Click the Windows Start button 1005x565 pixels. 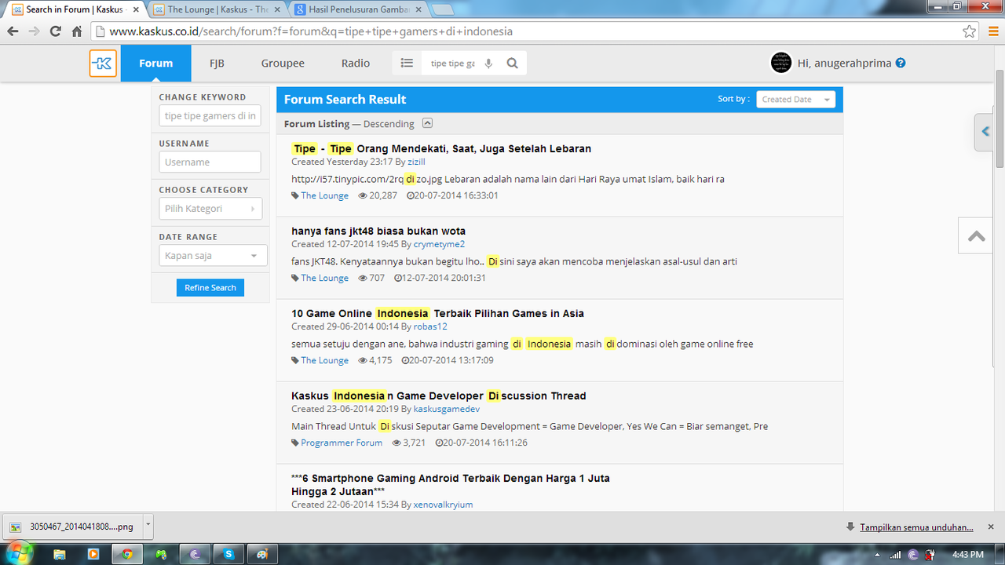point(18,553)
